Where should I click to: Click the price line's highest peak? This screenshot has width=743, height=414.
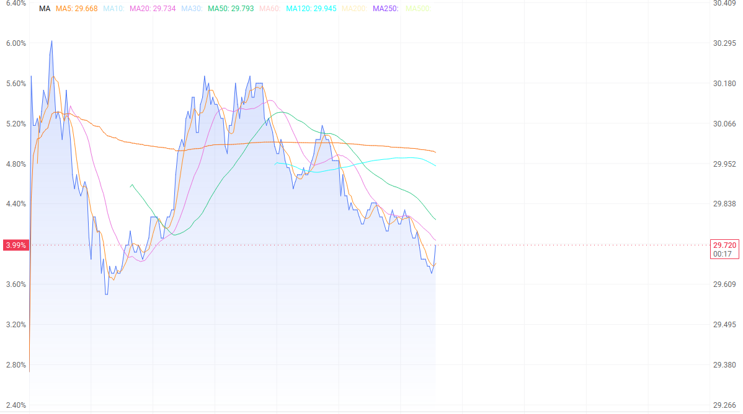(51, 41)
